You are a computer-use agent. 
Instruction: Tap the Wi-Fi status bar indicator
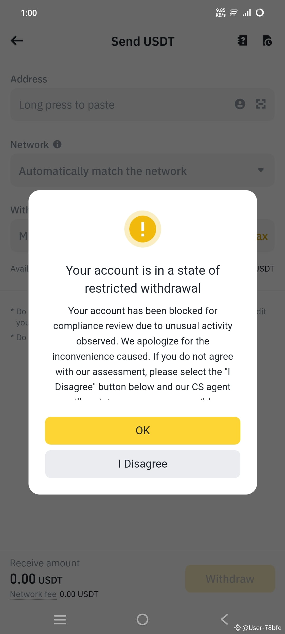[x=233, y=12]
